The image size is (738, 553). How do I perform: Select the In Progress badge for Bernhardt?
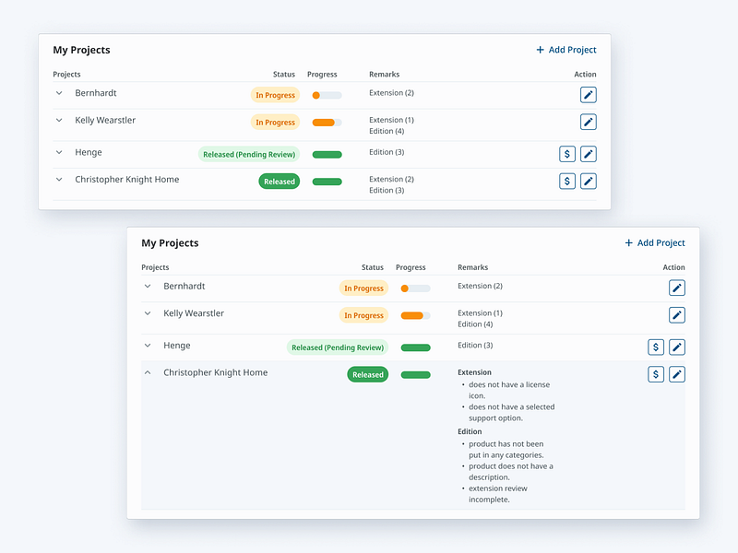274,94
